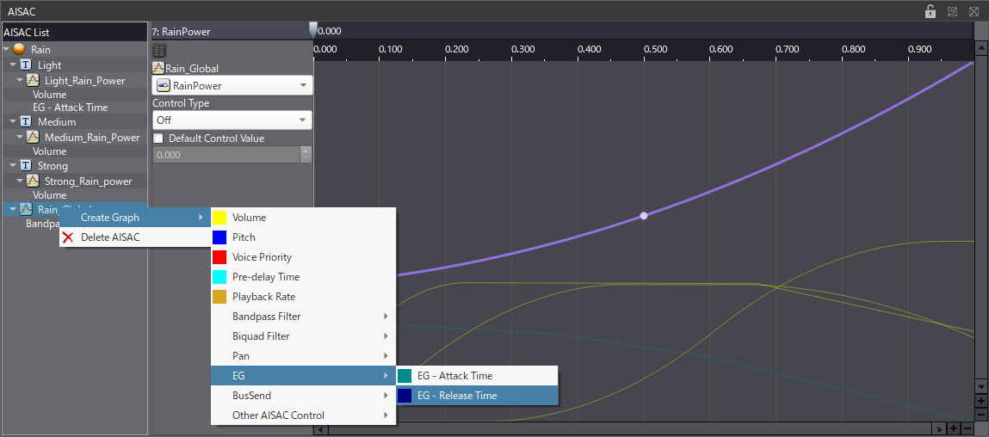Click the Light track T icon

(x=26, y=65)
